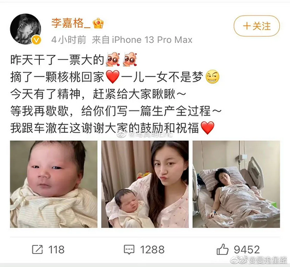This screenshot has width=290, height=267.
Task: Open the hospital bed photo
Action: point(236,184)
